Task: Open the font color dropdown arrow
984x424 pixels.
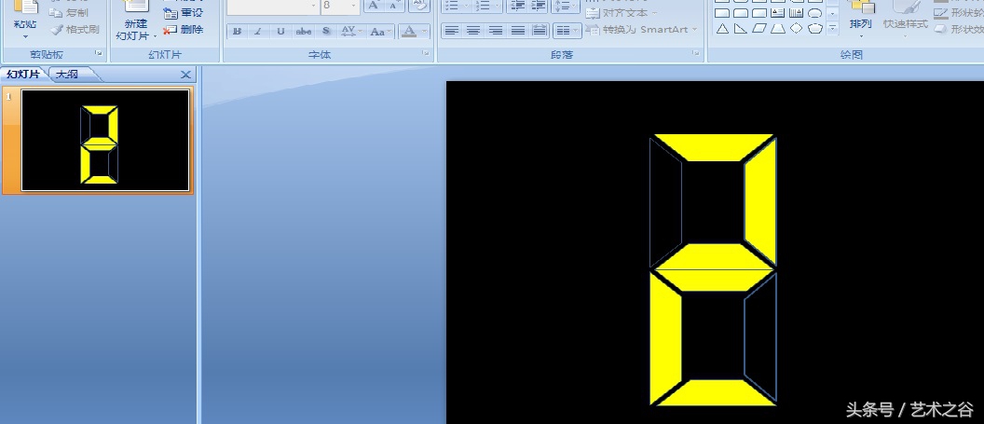Action: 425,32
